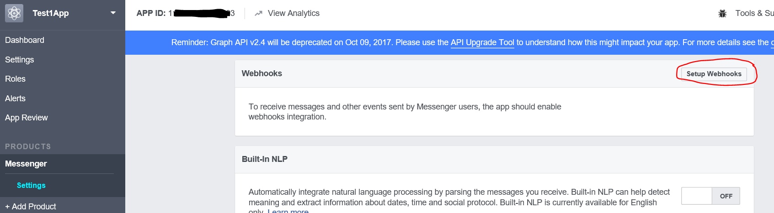774x213 pixels.
Task: Click the bug icon next to Tools
Action: [722, 14]
